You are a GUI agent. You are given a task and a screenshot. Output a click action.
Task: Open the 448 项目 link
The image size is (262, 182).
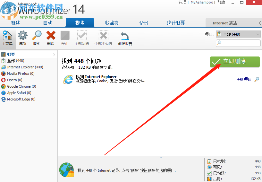pyautogui.click(x=244, y=80)
